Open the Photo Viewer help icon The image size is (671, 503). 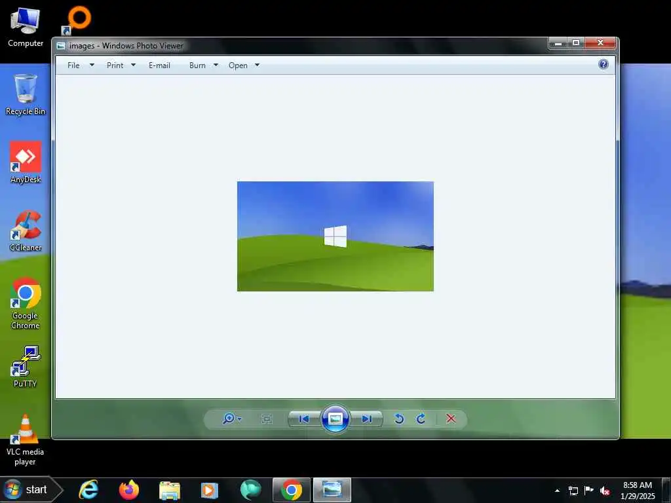[604, 64]
